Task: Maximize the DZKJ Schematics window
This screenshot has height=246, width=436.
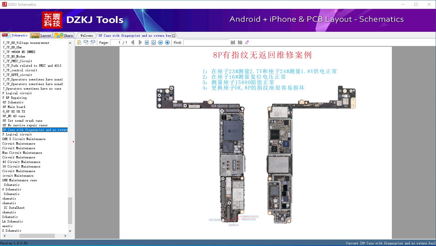Action: (x=416, y=4)
